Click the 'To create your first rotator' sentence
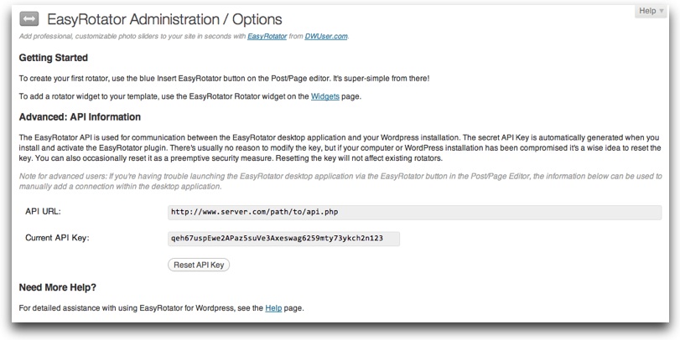 pos(222,78)
